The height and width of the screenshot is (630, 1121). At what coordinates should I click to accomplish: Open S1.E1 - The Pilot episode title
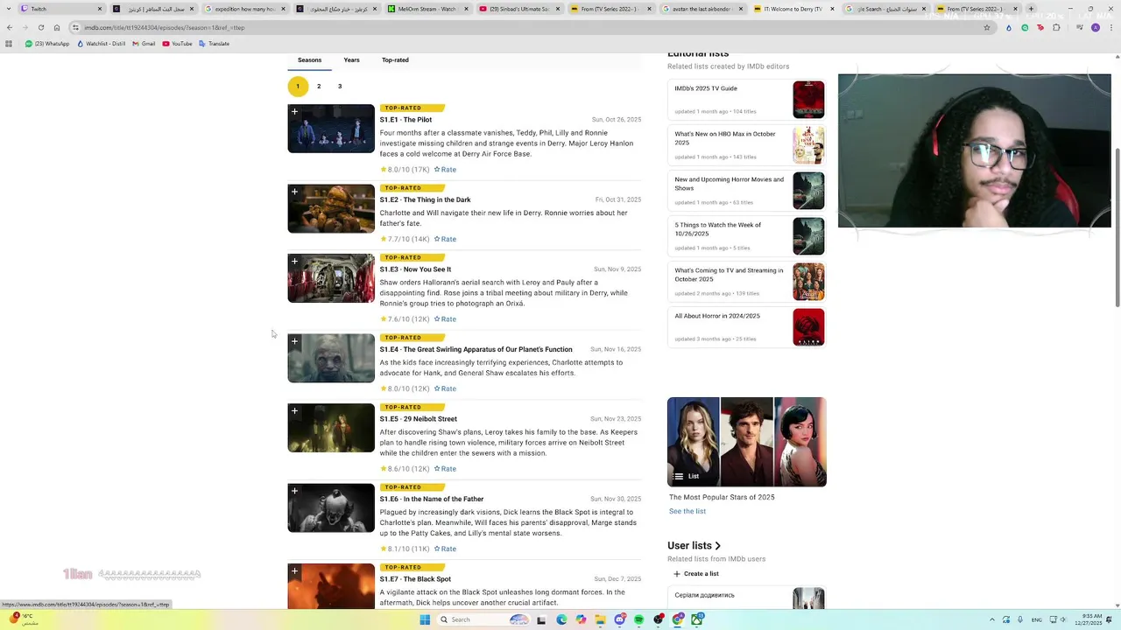click(405, 120)
